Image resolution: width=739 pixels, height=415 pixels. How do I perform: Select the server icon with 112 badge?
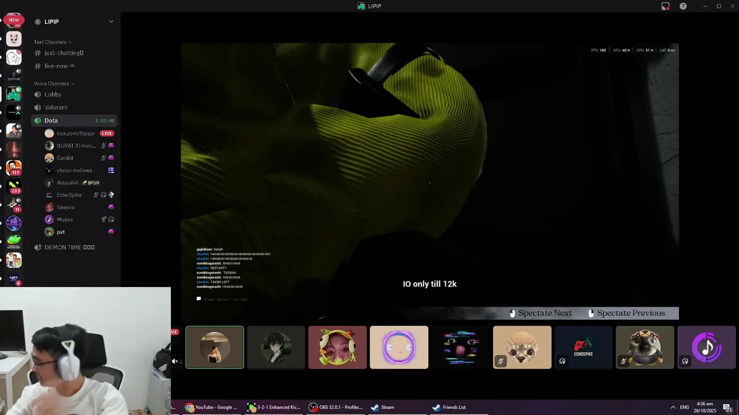pyautogui.click(x=14, y=168)
